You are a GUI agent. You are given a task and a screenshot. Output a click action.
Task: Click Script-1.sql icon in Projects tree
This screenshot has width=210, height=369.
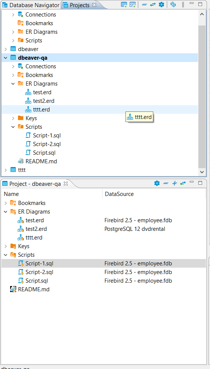(28, 135)
